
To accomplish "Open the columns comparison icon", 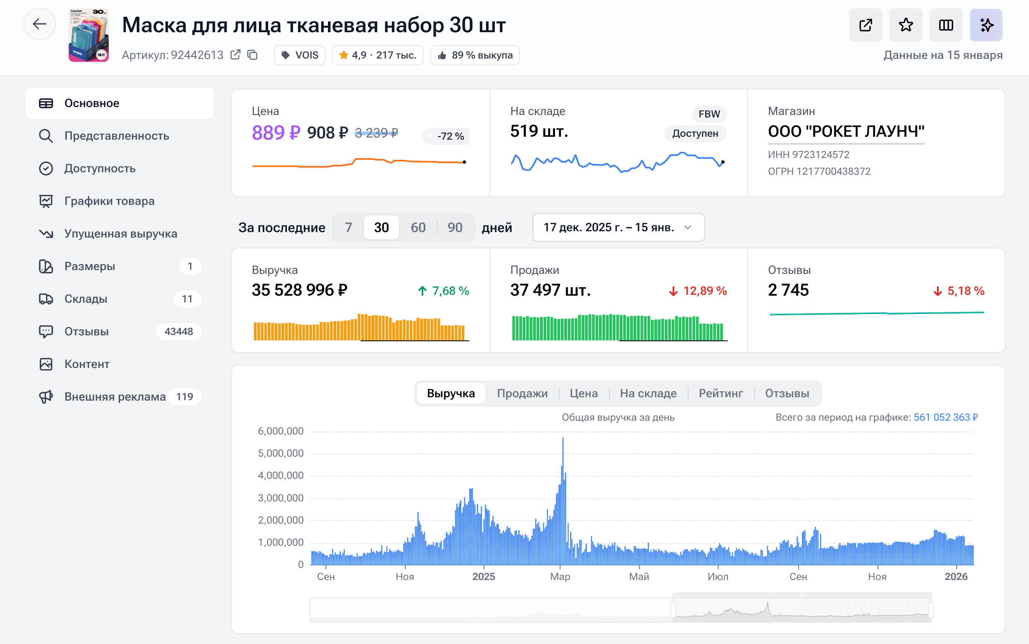I will (x=945, y=25).
